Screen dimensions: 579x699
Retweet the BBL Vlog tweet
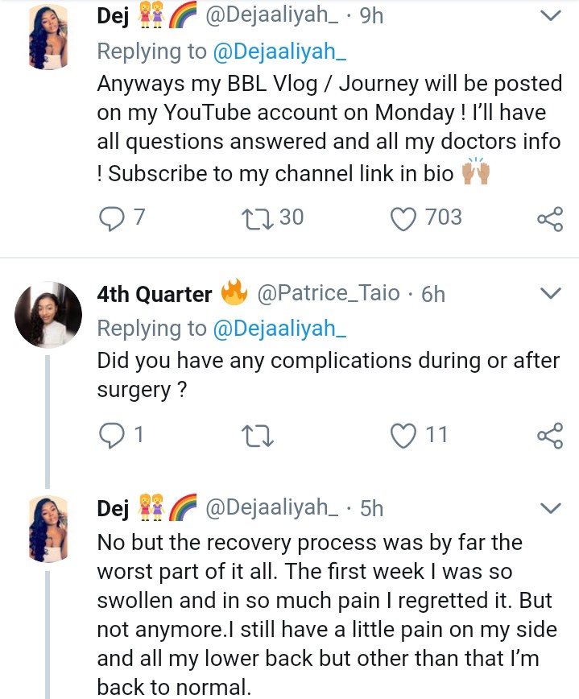coord(258,217)
